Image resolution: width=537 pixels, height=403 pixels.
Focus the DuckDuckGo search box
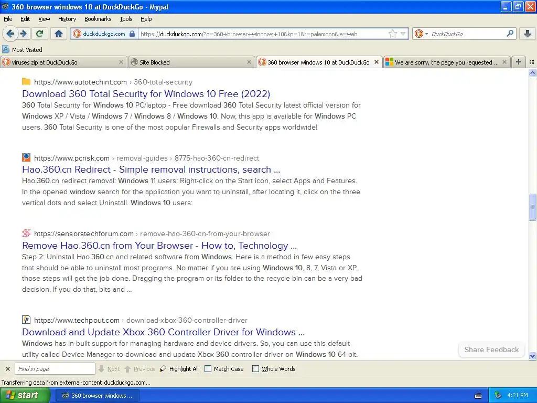tap(467, 34)
